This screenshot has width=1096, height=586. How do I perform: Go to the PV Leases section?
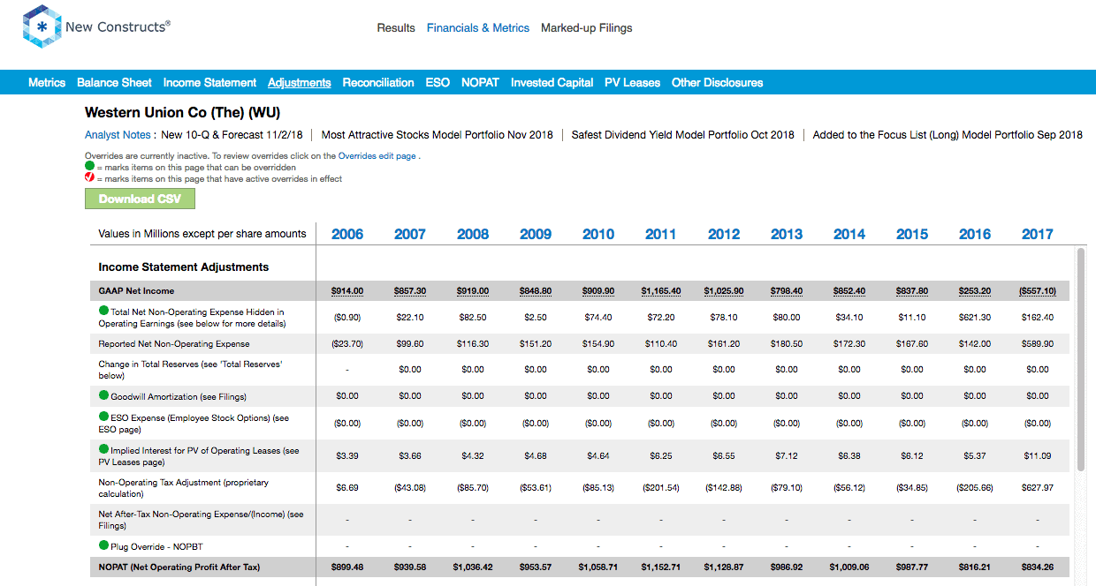tap(632, 82)
